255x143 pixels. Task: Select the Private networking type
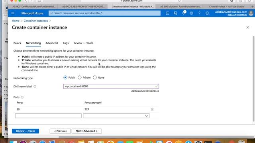pos(80,77)
